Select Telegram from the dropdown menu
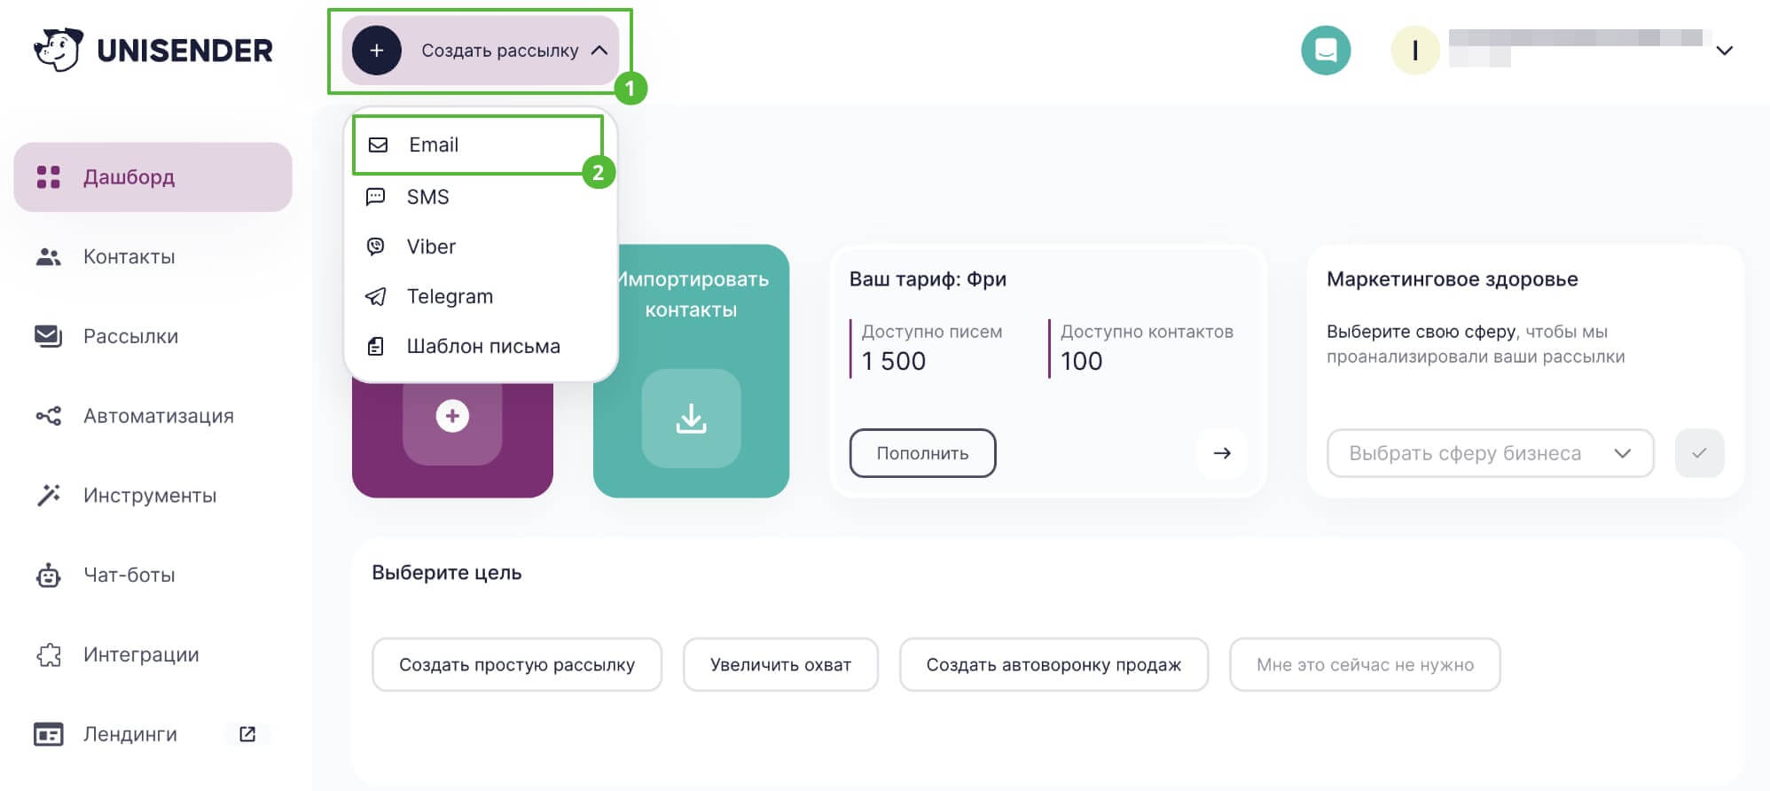The width and height of the screenshot is (1770, 791). [x=480, y=296]
